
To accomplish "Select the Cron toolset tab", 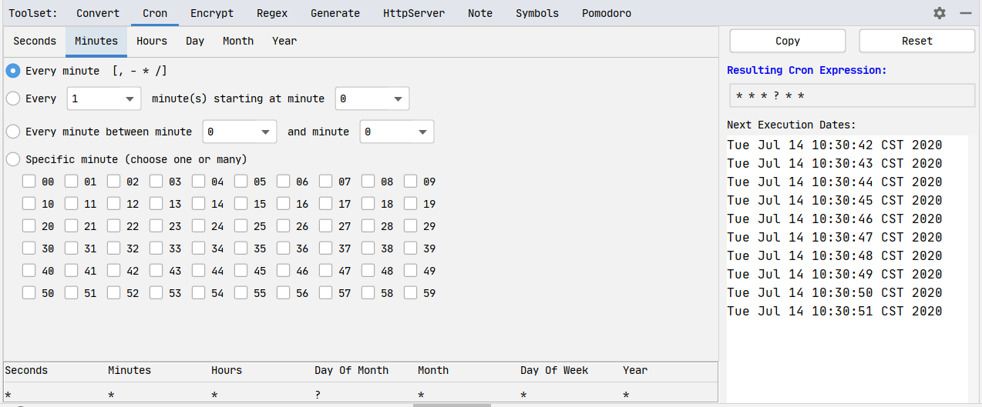I will pos(155,13).
